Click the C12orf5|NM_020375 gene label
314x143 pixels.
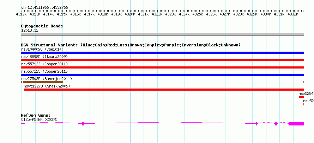pos(39,120)
